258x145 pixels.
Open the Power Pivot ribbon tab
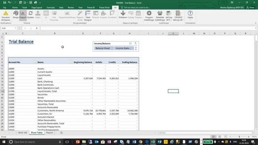104,8
